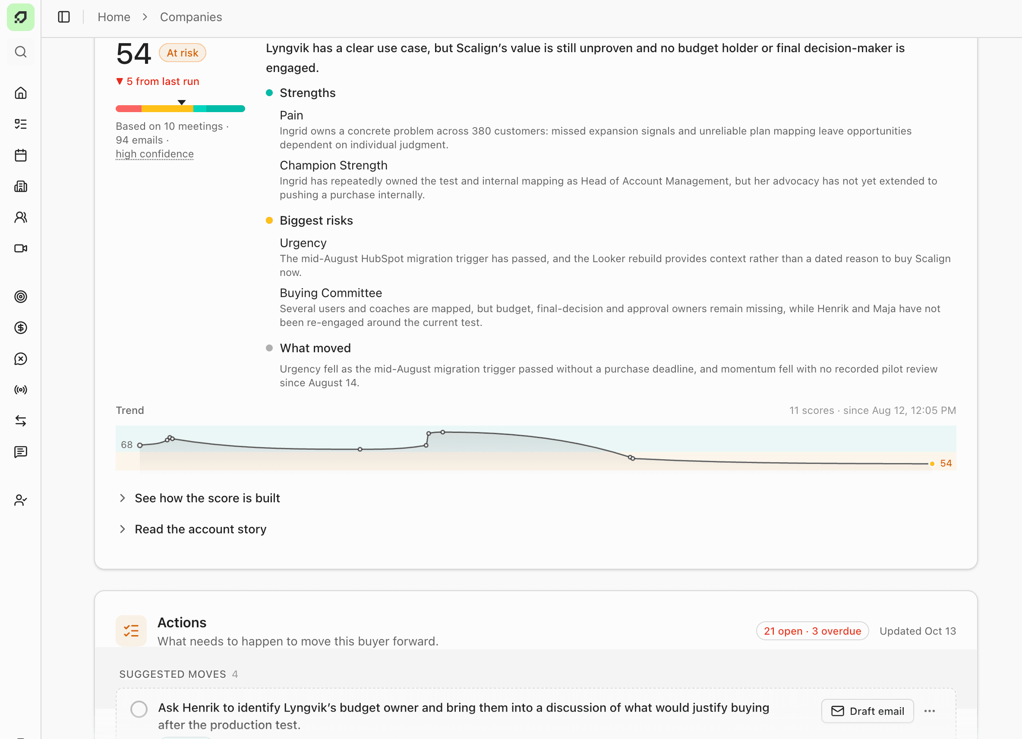The width and height of the screenshot is (1022, 739).
Task: Navigate to Companies breadcrumb
Action: click(191, 17)
